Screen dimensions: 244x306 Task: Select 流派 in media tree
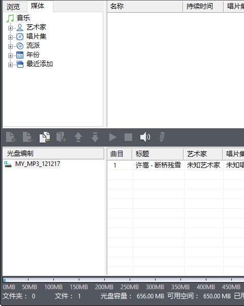(x=33, y=45)
